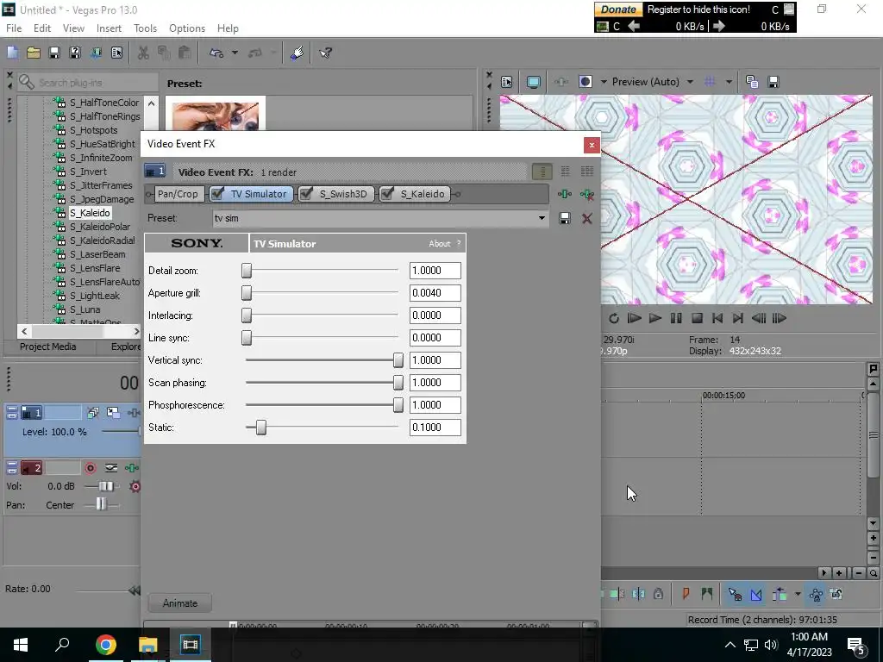883x662 pixels.
Task: Open Project Video Properties in preview
Action: tap(507, 82)
